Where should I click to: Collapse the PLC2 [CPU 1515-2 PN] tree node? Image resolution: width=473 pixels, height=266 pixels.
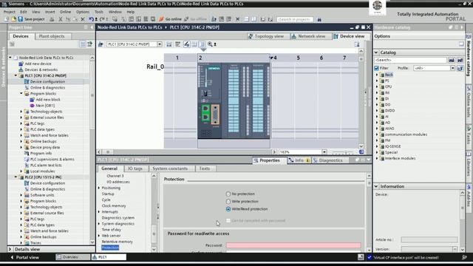16,177
